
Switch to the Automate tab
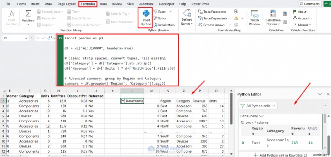tap(146, 4)
